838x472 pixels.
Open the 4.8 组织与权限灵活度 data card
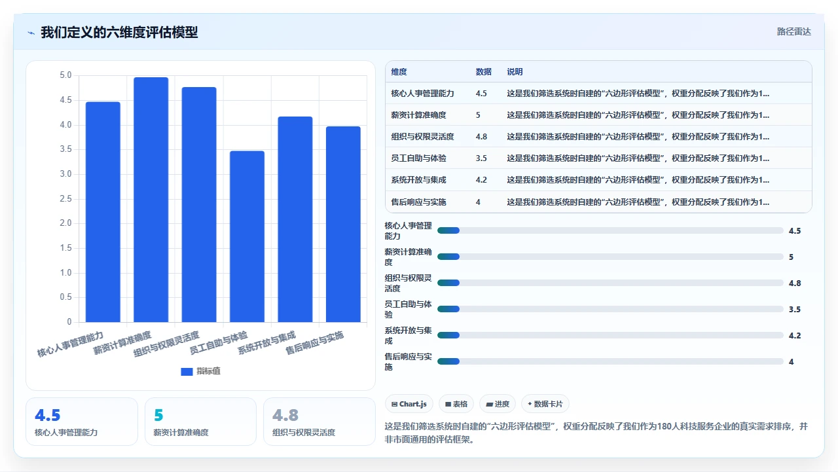click(319, 422)
